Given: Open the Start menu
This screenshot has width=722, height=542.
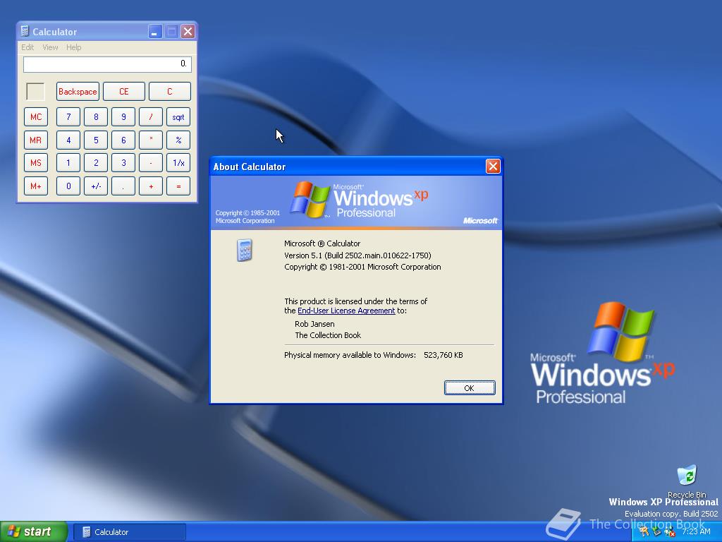Looking at the screenshot, I should point(33,531).
